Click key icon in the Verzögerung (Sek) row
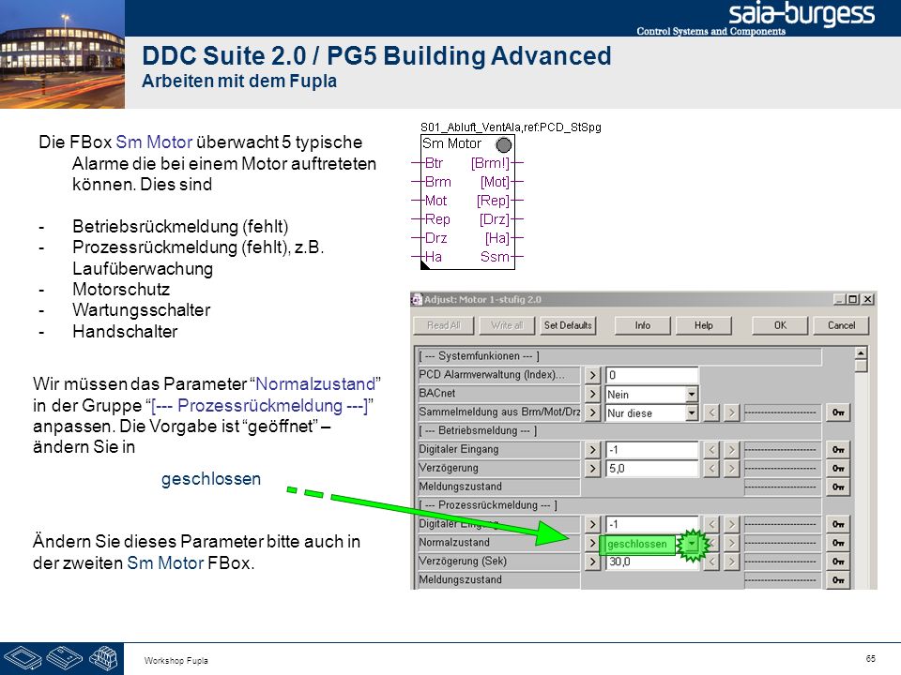The image size is (901, 675). point(838,562)
